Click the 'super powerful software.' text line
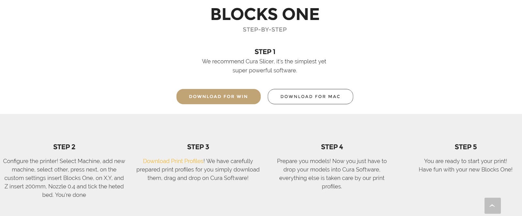This screenshot has height=216, width=522. pos(265,70)
